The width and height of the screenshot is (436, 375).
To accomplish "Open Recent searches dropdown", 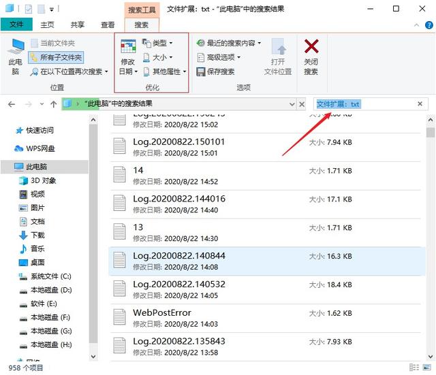I will coord(229,43).
